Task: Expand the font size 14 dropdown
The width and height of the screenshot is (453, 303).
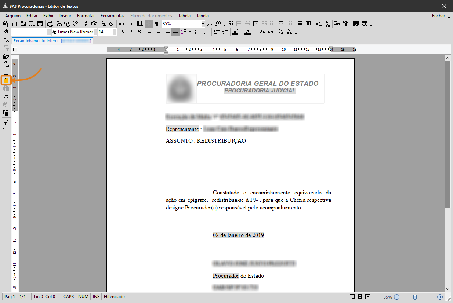Action: [115, 32]
